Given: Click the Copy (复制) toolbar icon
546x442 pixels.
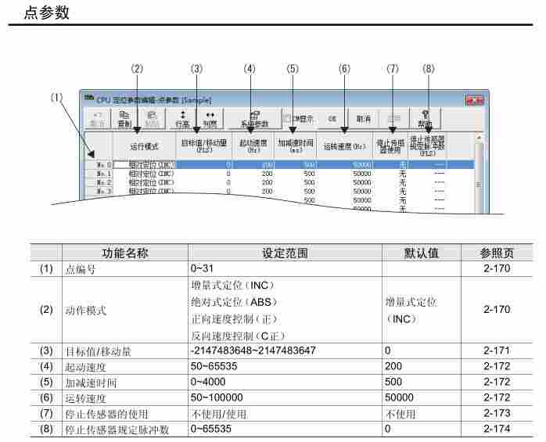Looking at the screenshot, I should pos(124,118).
